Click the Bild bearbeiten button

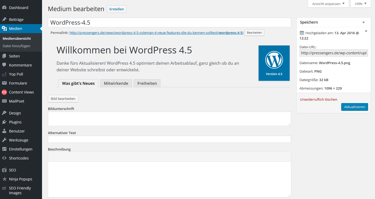[63, 99]
